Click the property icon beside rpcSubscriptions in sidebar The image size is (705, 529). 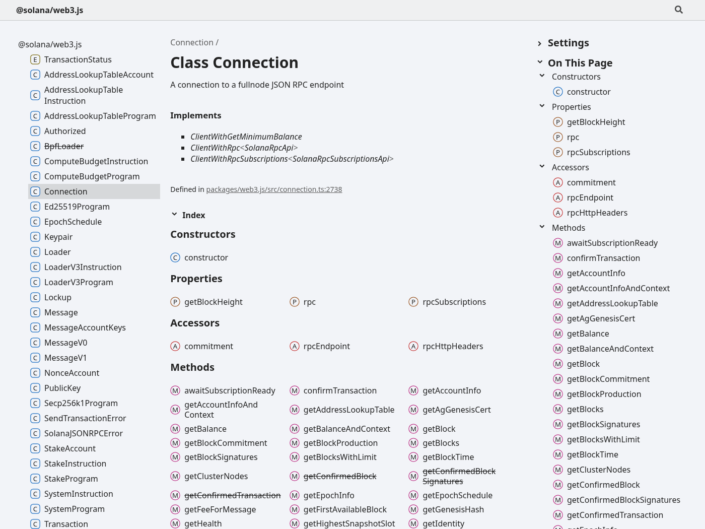click(x=558, y=152)
